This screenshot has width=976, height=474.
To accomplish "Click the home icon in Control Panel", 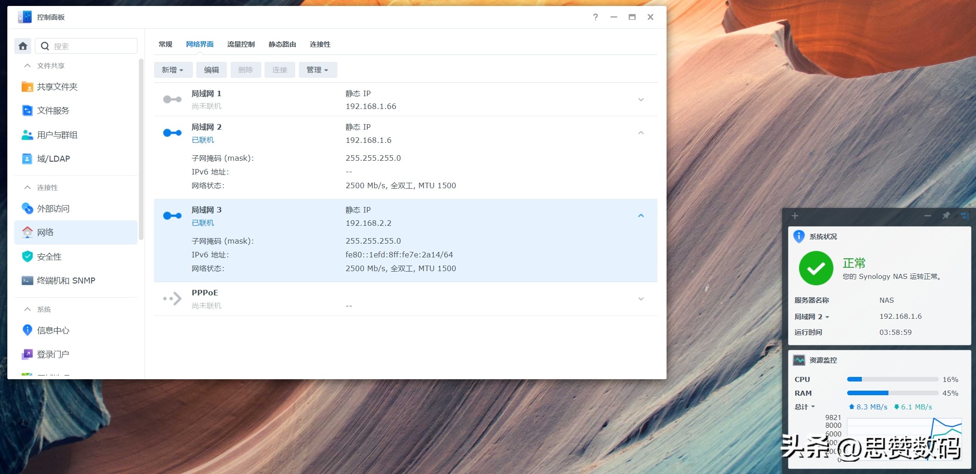I will point(23,46).
